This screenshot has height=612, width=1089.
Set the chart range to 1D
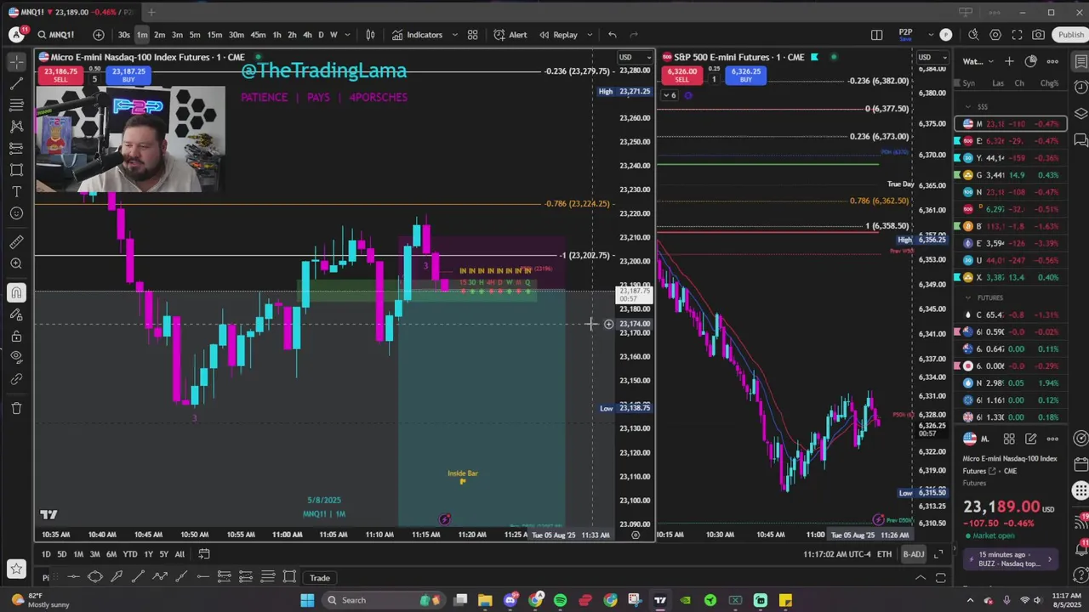coord(46,554)
